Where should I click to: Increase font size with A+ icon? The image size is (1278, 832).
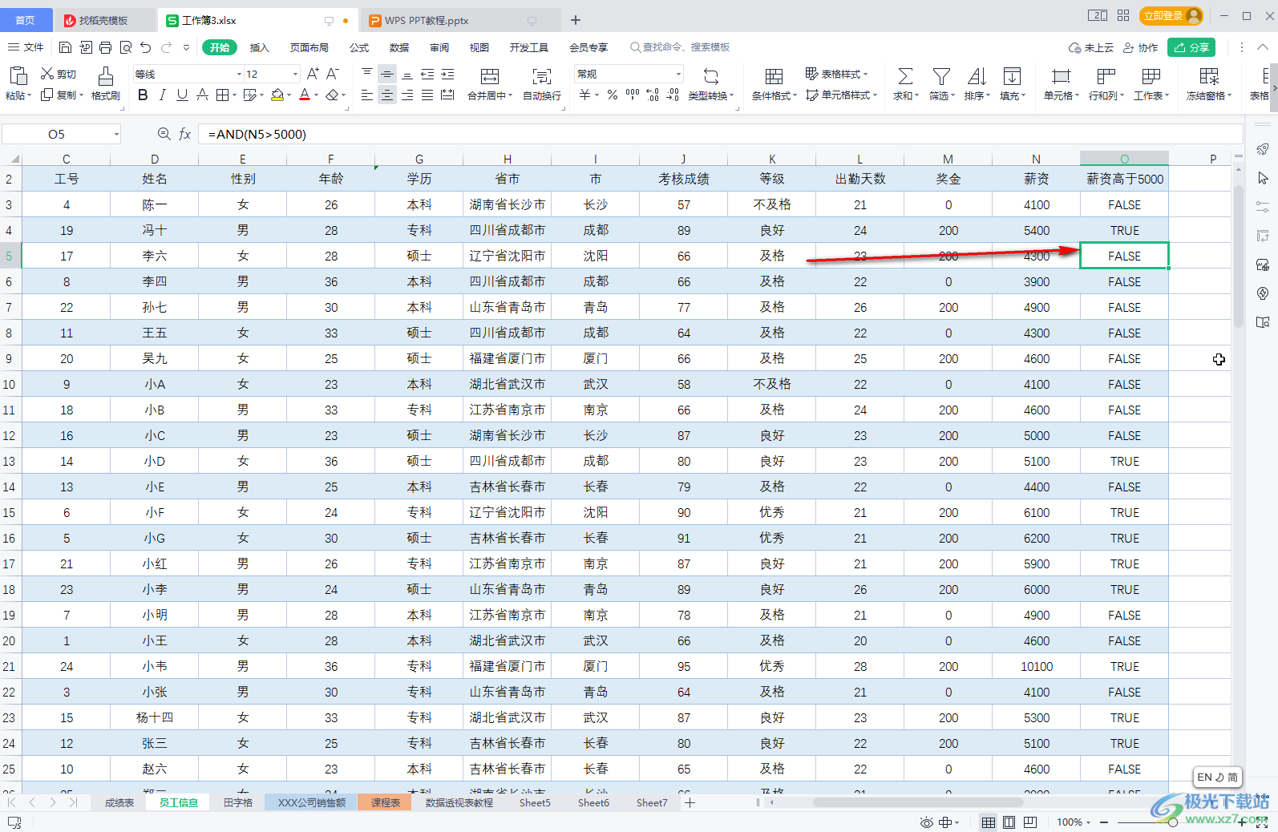click(x=313, y=74)
